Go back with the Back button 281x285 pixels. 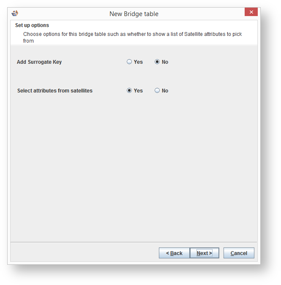point(174,253)
